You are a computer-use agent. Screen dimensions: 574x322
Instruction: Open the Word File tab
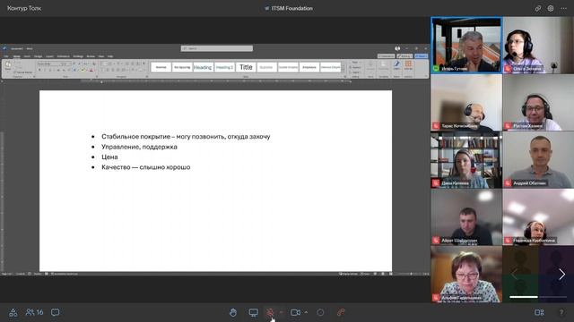[6, 56]
